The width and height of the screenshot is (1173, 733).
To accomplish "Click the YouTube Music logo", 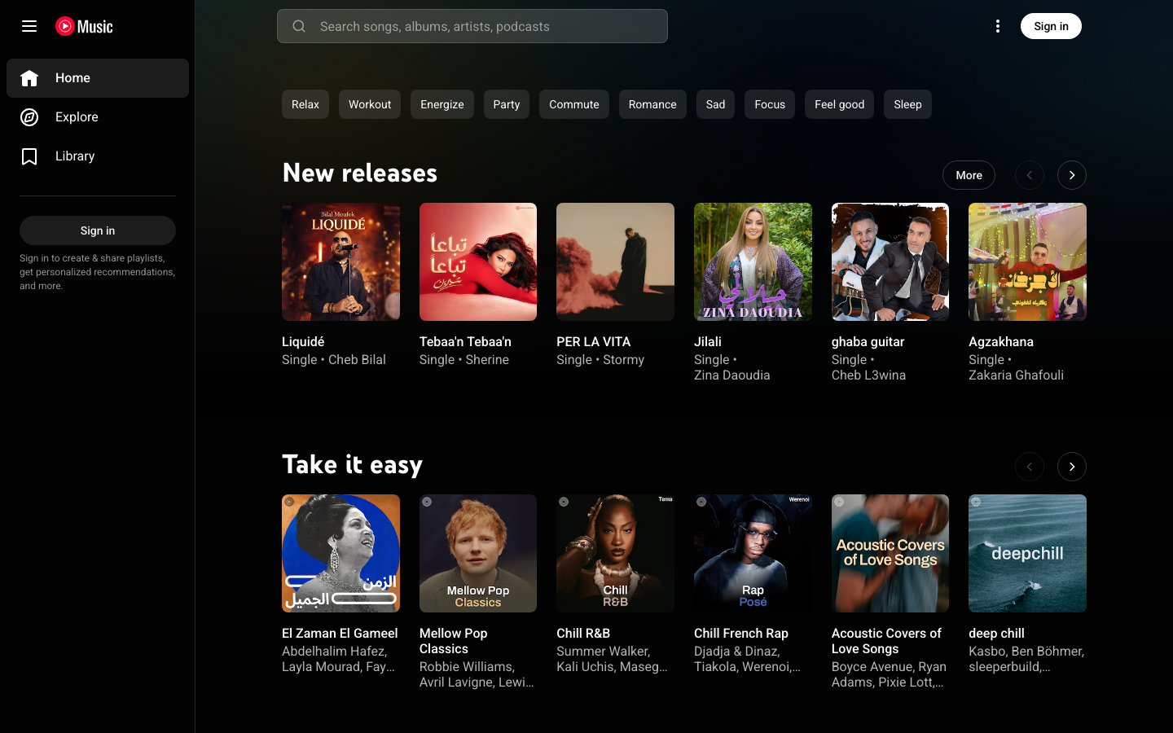I will coord(84,26).
